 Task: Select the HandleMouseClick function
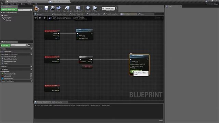pos(10,61)
